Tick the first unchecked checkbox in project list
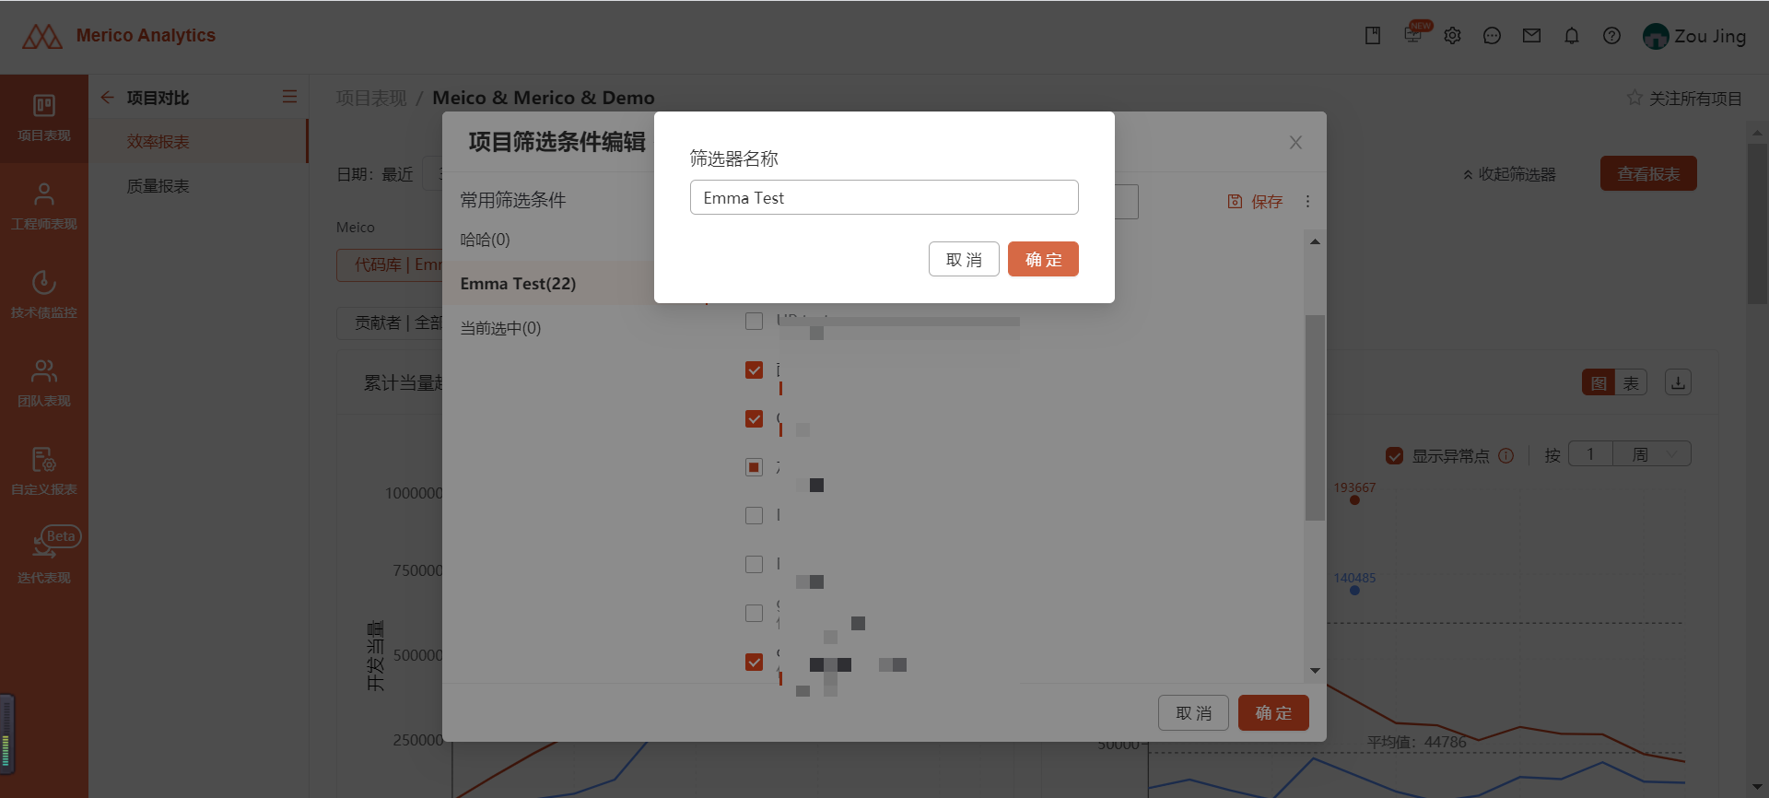 pyautogui.click(x=754, y=321)
